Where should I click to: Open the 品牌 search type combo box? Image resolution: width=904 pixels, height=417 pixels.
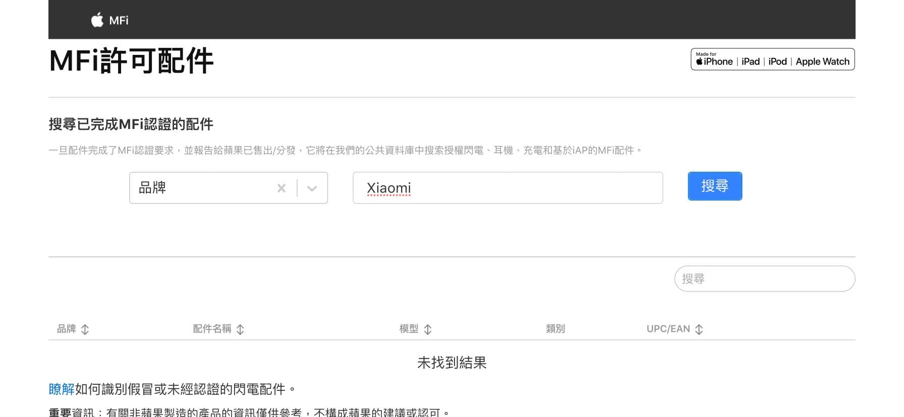point(202,188)
